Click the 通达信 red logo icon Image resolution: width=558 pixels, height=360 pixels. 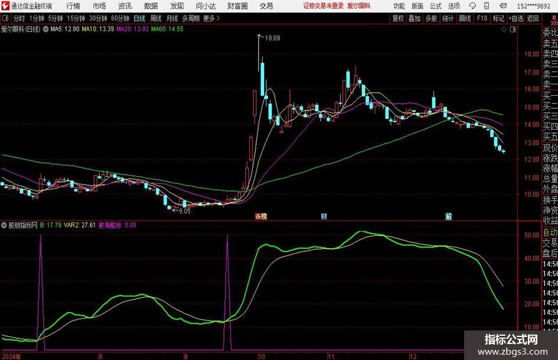pos(5,6)
